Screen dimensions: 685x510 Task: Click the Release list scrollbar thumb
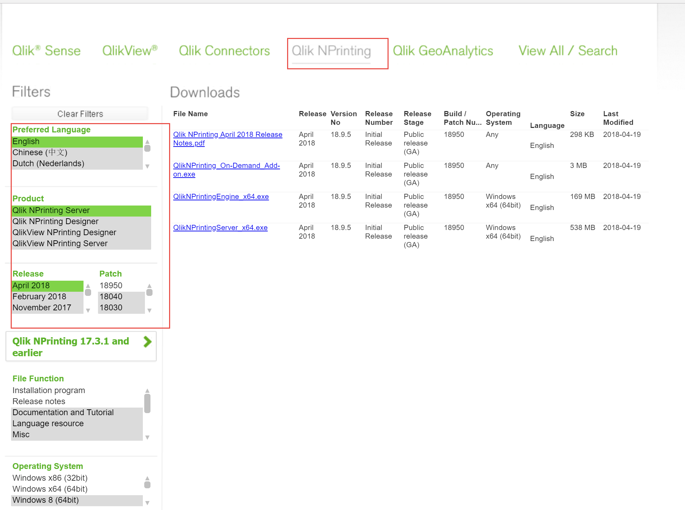pos(88,292)
